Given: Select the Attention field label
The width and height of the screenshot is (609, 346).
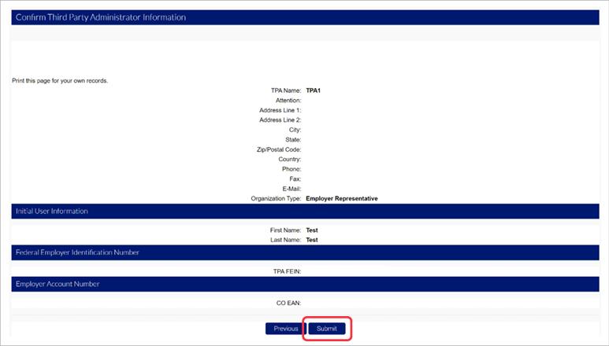Looking at the screenshot, I should click(x=288, y=101).
